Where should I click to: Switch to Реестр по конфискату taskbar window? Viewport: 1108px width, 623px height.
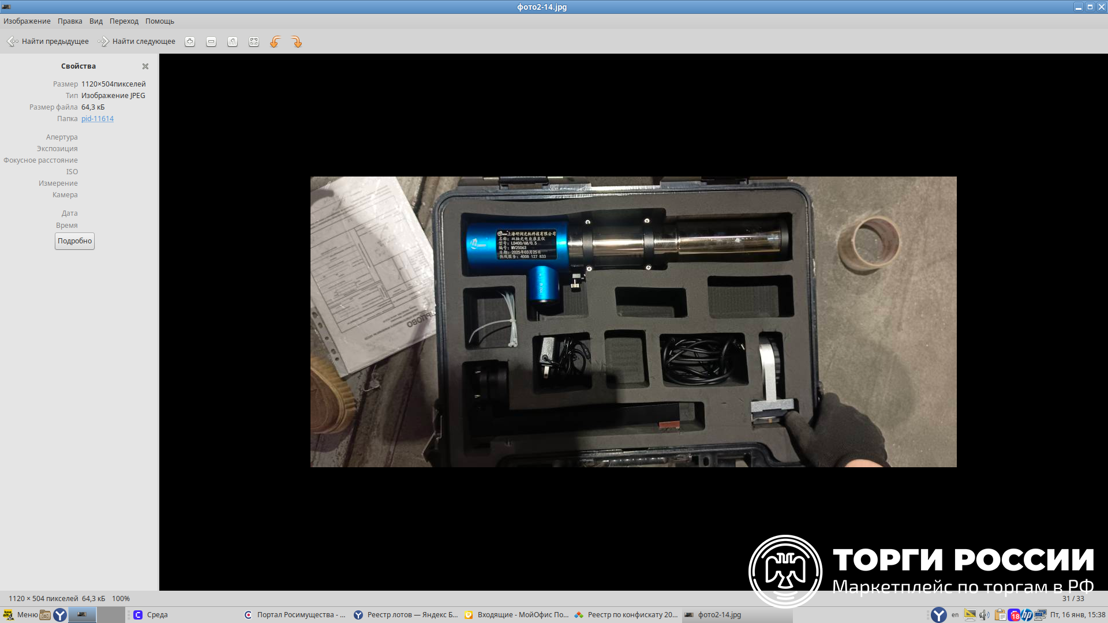(x=626, y=615)
